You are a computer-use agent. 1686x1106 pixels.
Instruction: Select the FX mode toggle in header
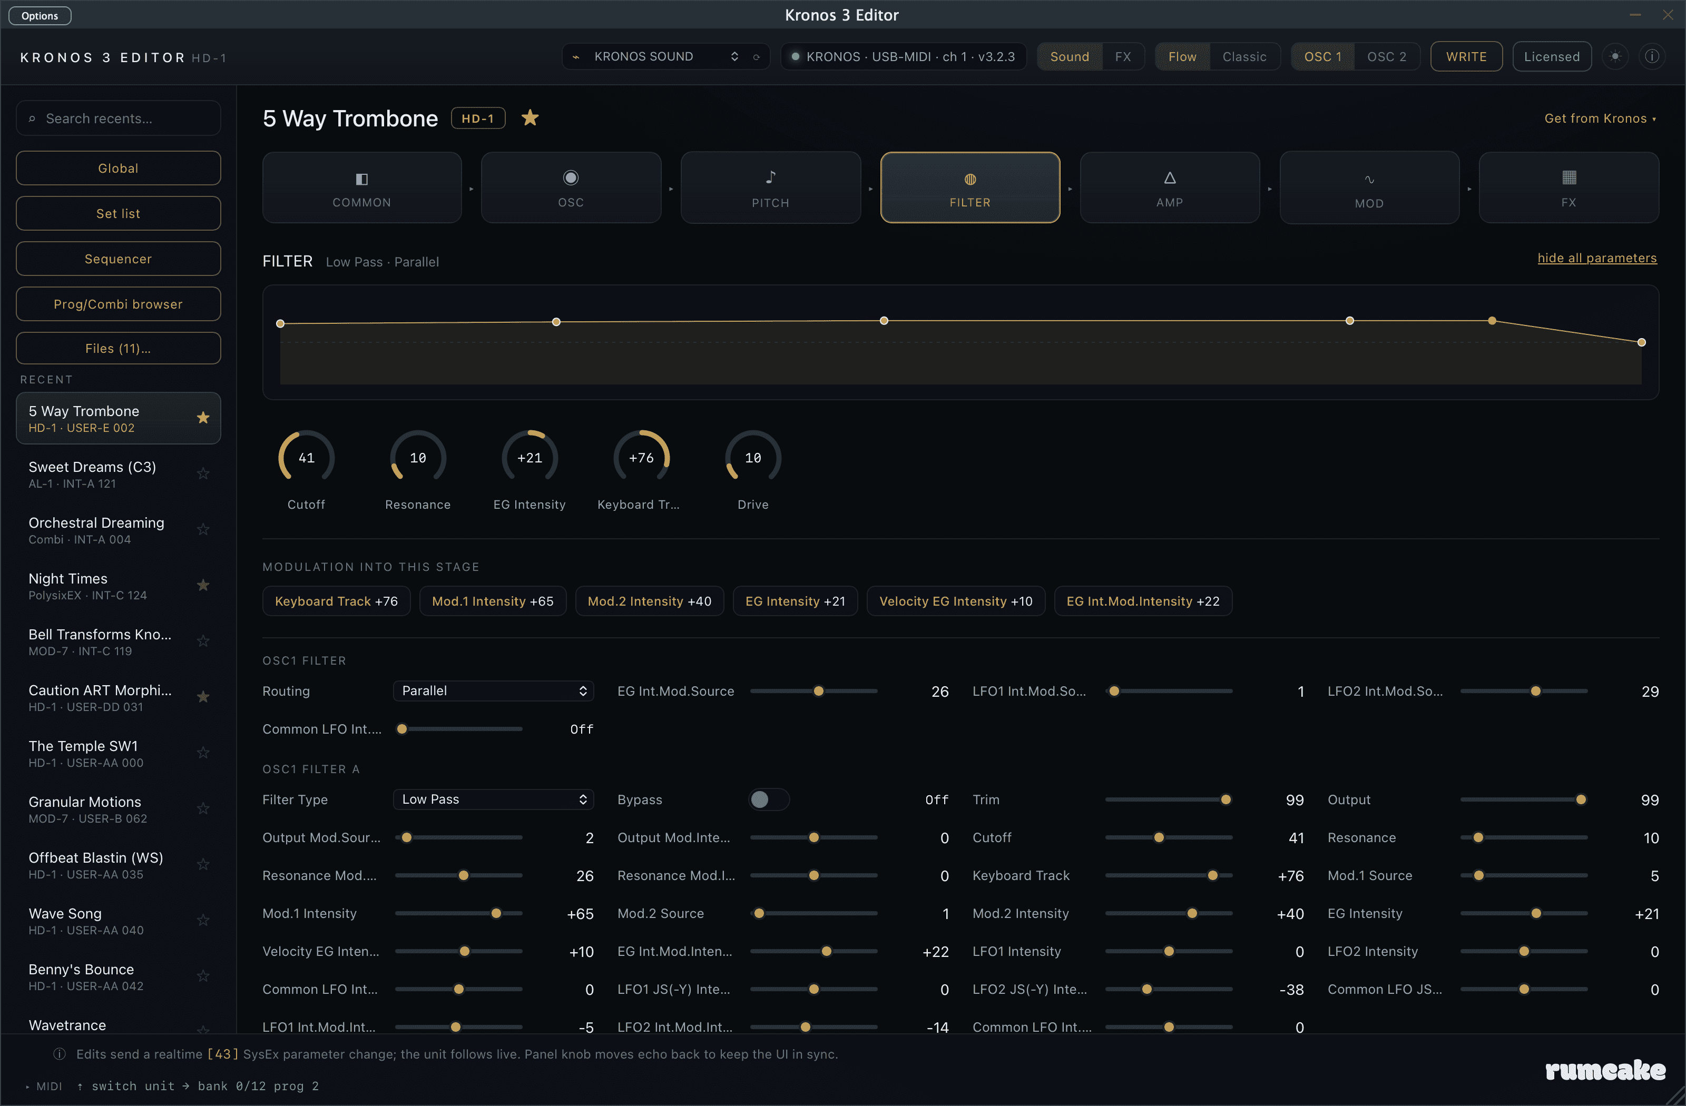click(x=1123, y=57)
